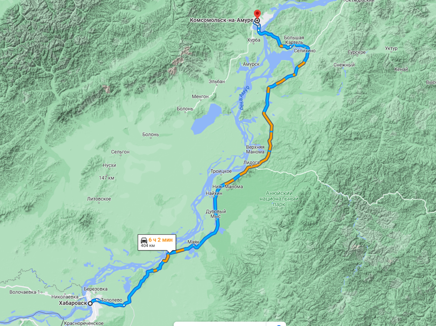Choose the Лидога place label

coord(252,162)
